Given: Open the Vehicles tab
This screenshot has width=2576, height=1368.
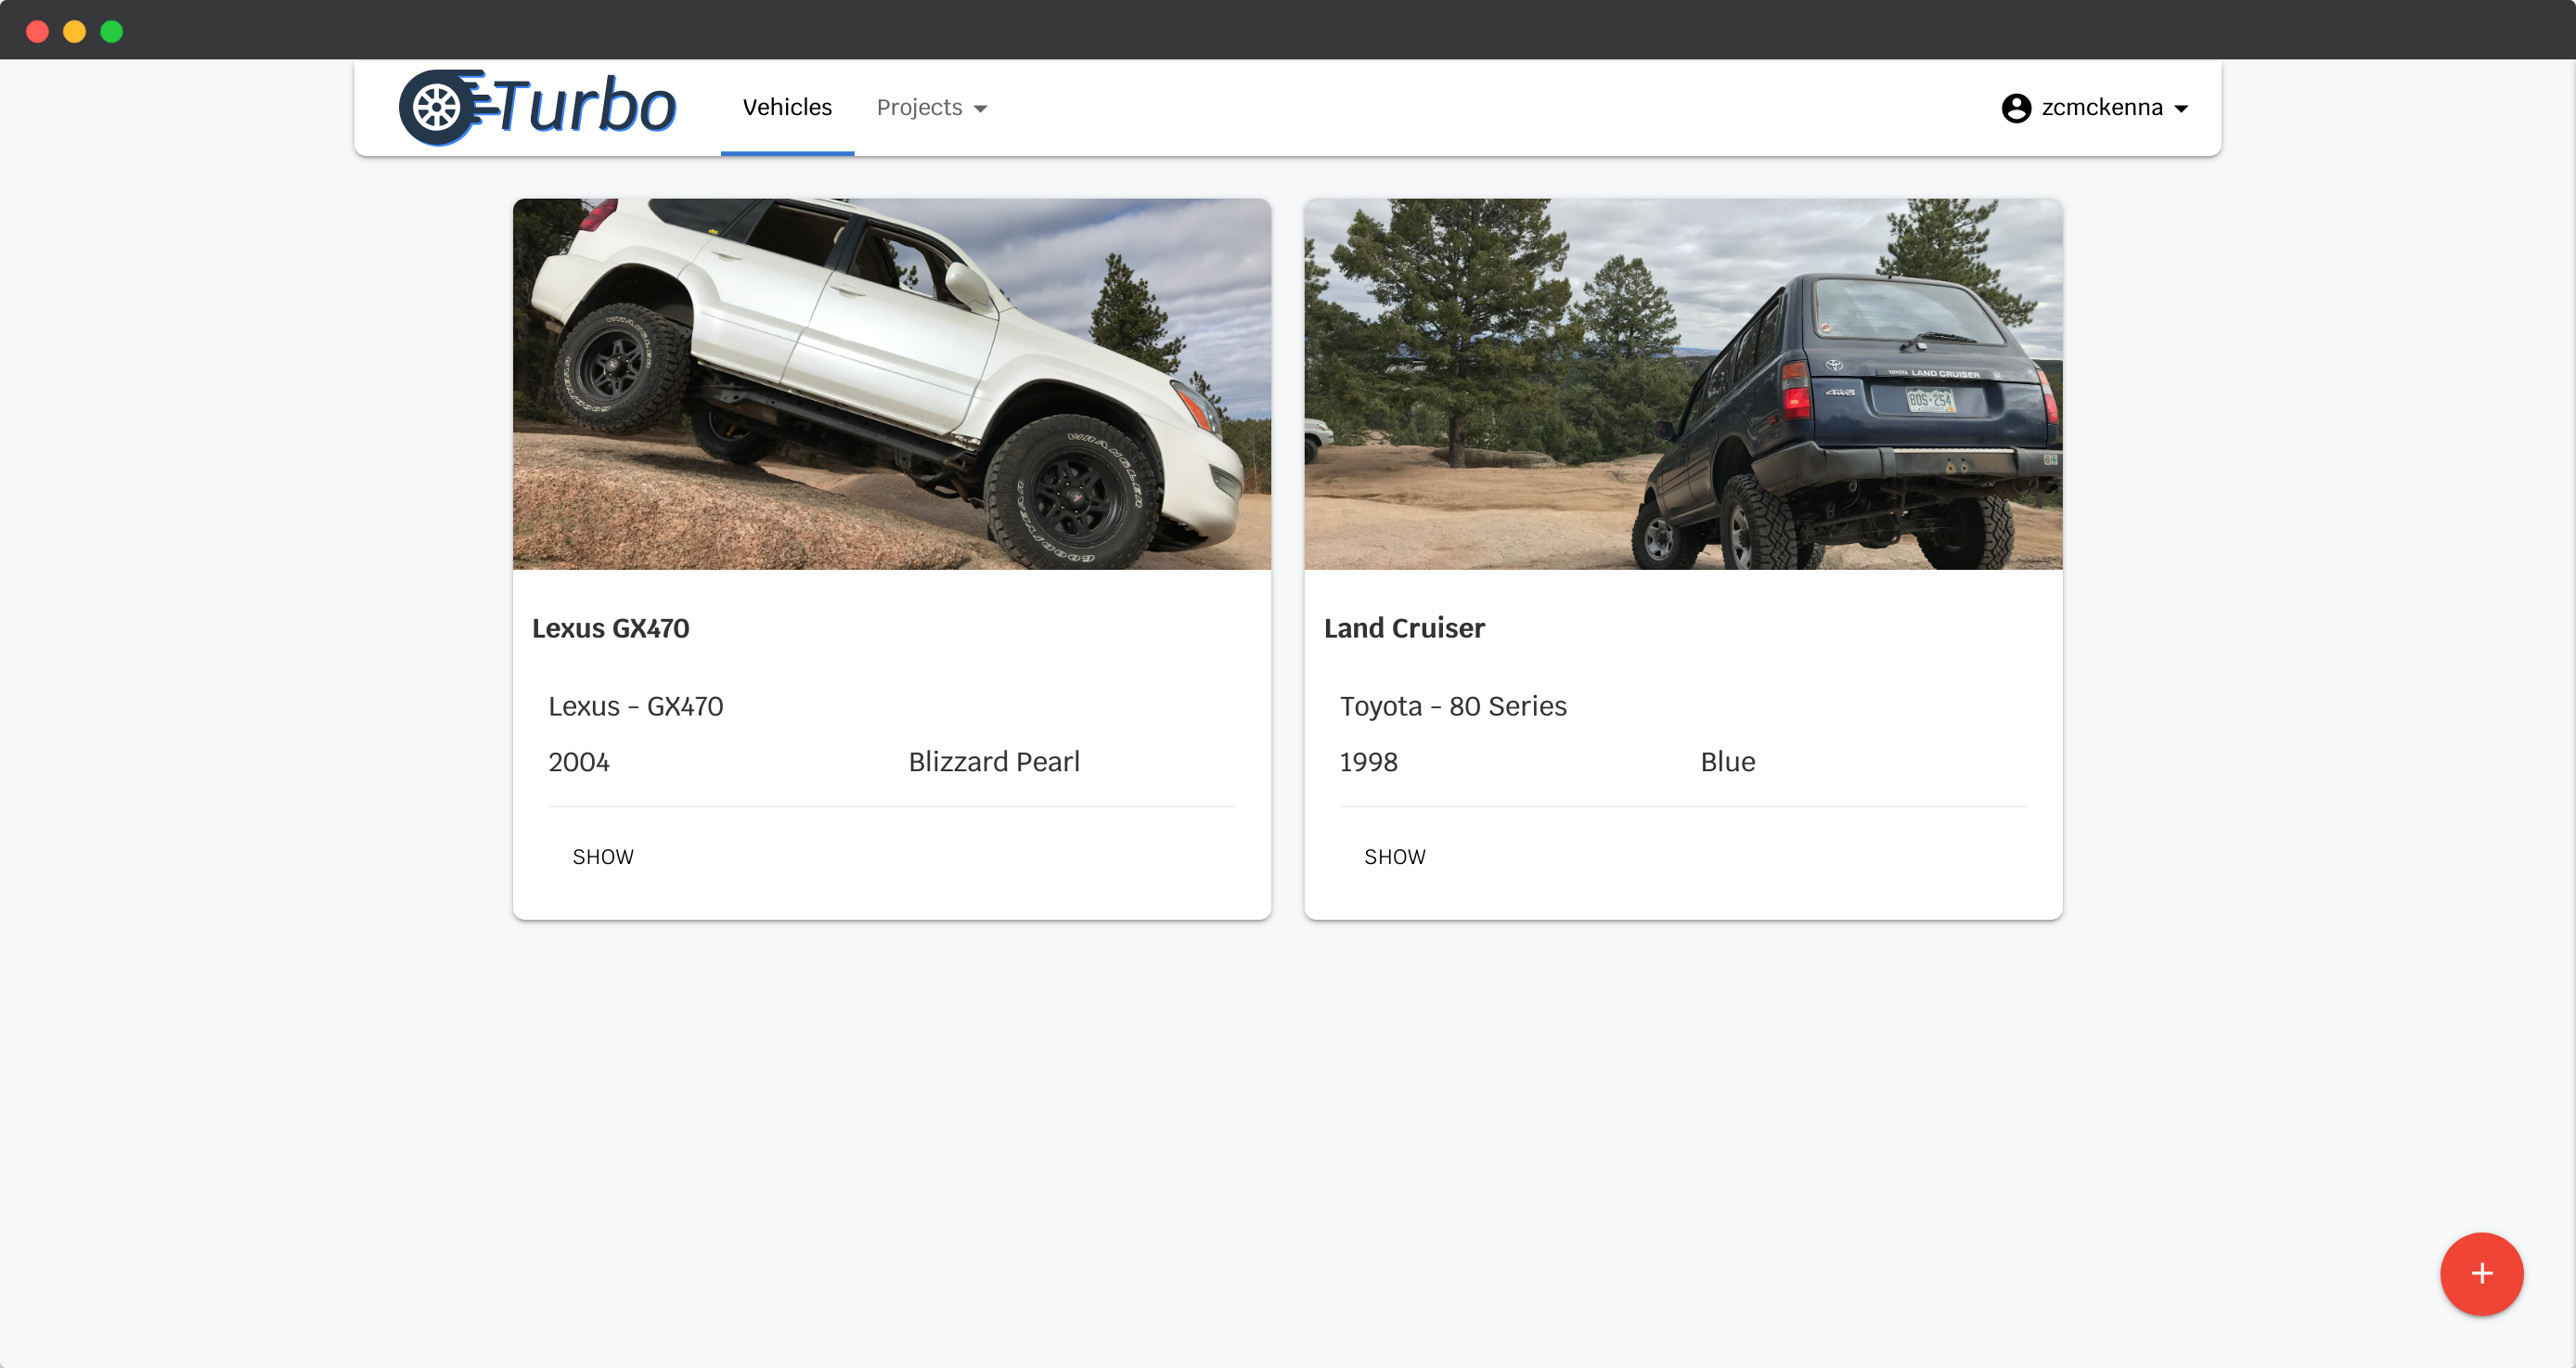Looking at the screenshot, I should [787, 107].
